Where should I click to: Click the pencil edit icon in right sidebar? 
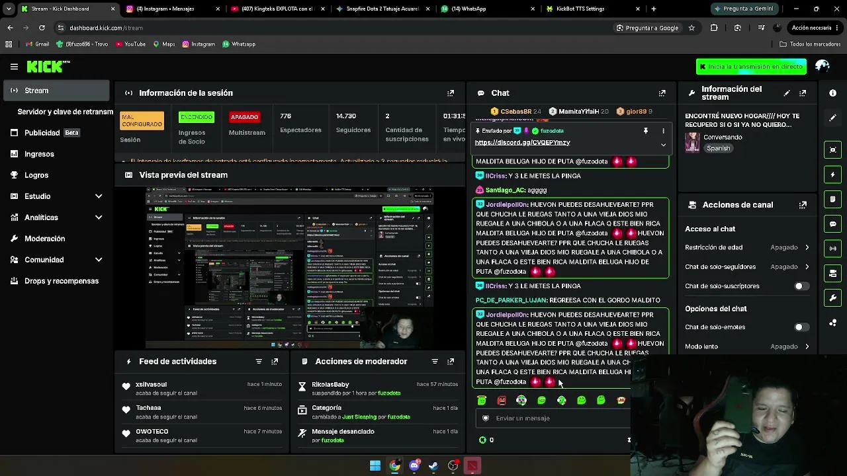pos(833,118)
